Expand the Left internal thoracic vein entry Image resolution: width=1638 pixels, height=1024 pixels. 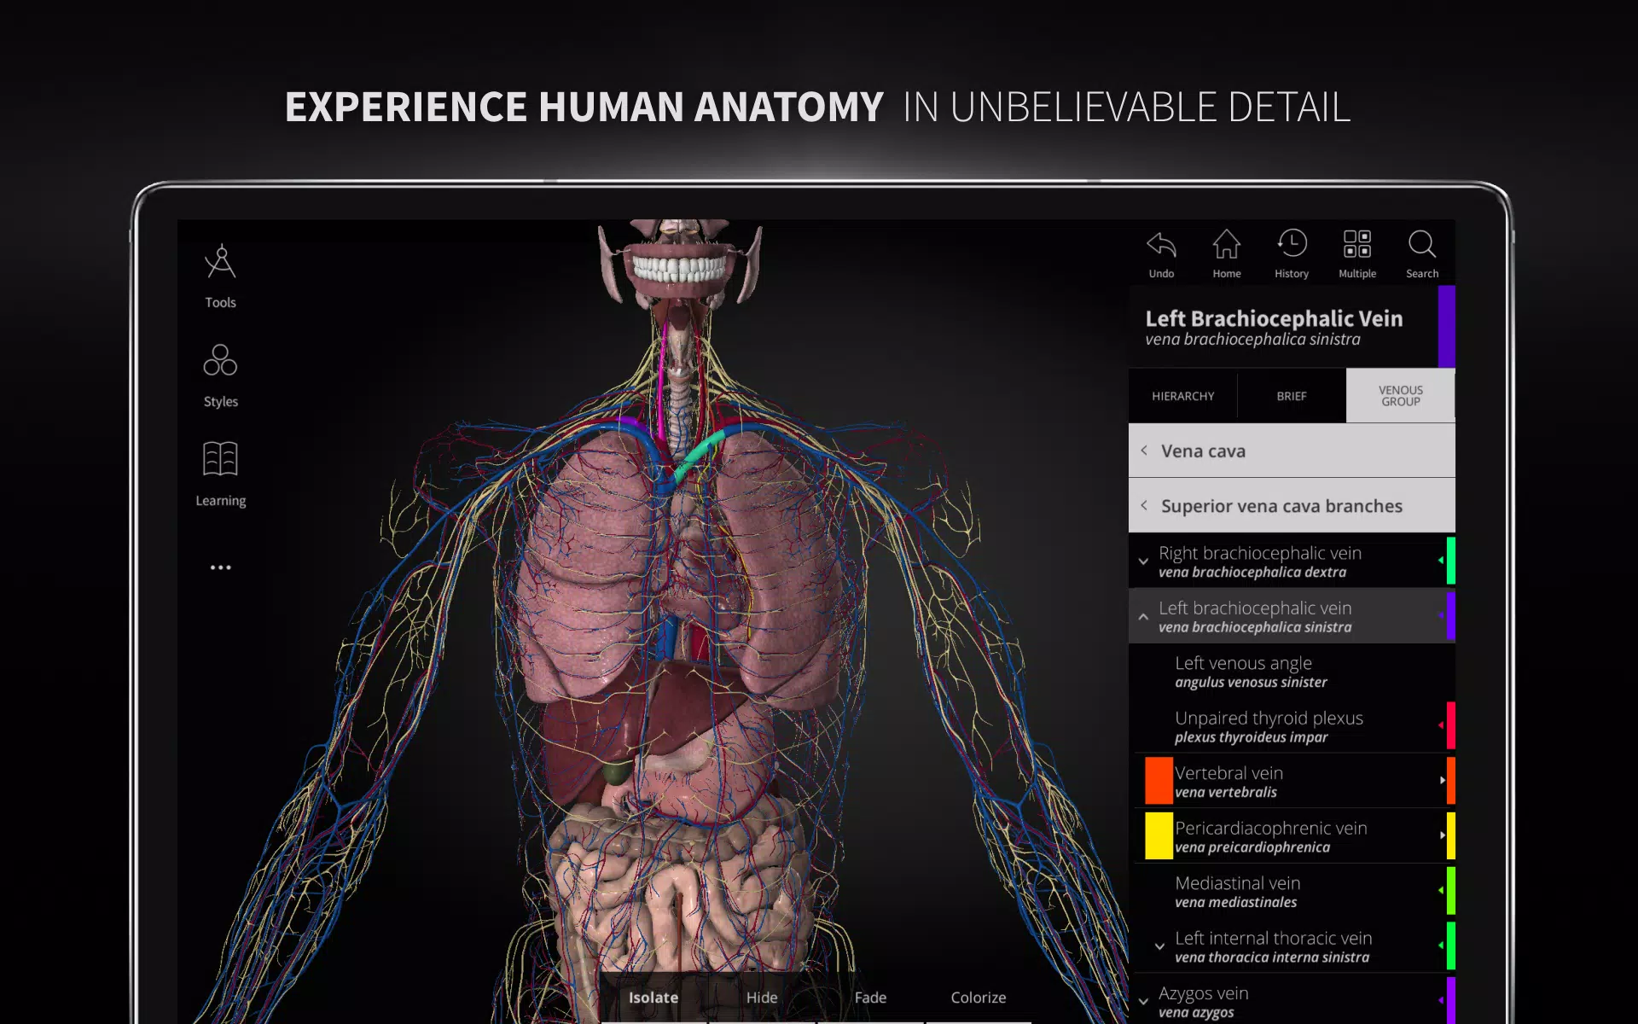pyautogui.click(x=1159, y=945)
